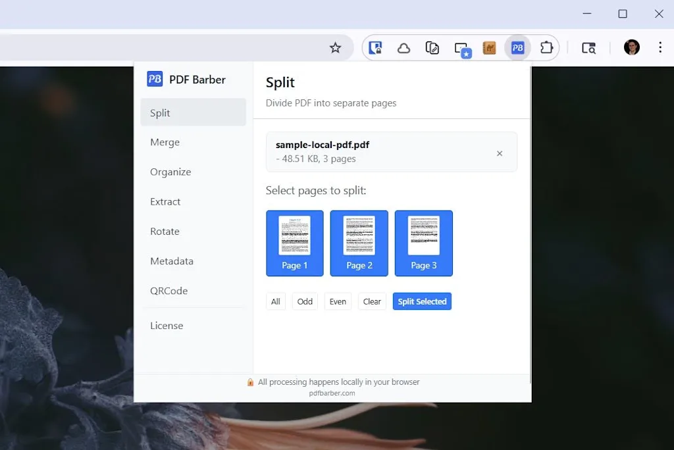Select only Odd pages
Image resolution: width=674 pixels, height=450 pixels.
[x=305, y=301]
